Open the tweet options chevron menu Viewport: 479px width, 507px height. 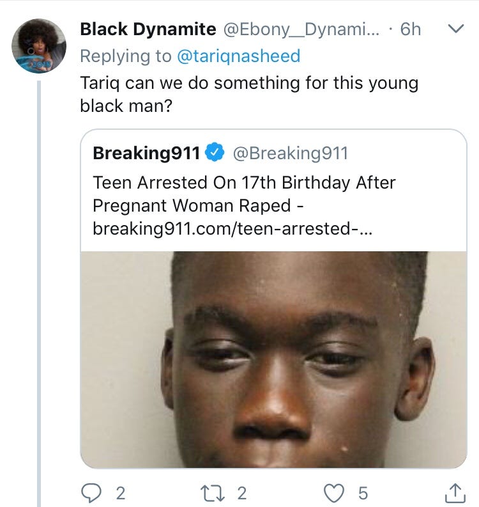[455, 29]
